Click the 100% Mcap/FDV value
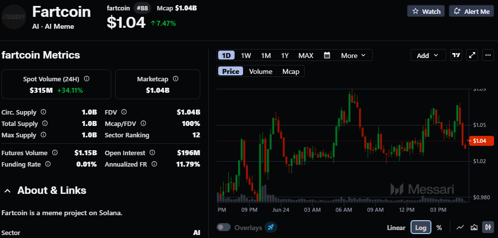 coord(191,123)
